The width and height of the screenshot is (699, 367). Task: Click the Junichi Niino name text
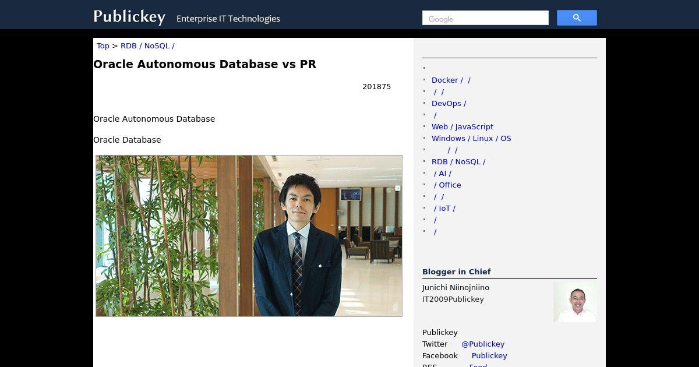point(456,288)
